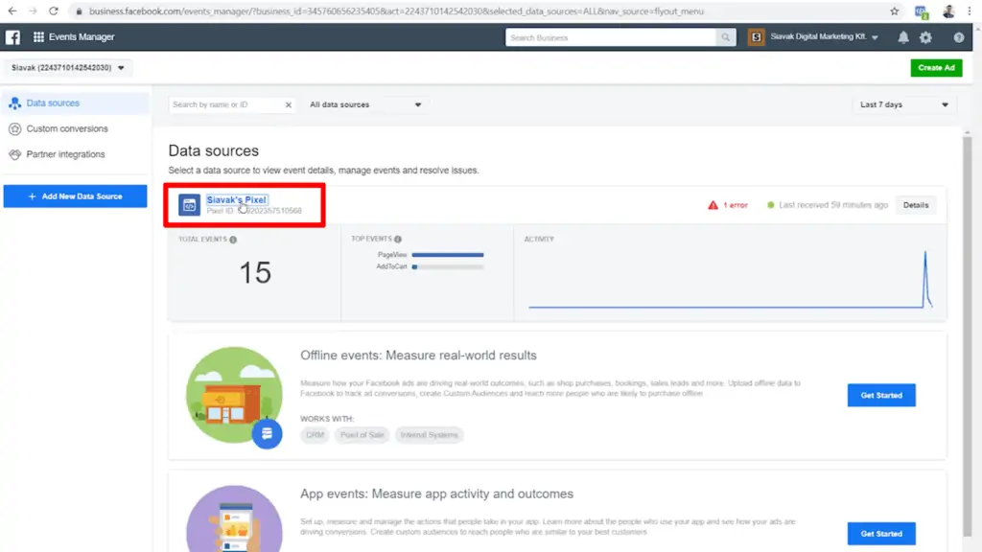Click Add New Data Source button
The width and height of the screenshot is (982, 552).
tap(75, 196)
